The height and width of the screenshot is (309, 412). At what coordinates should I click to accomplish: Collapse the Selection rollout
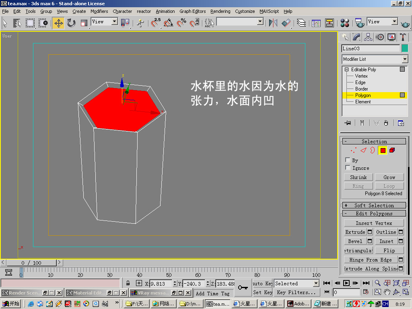pos(374,141)
